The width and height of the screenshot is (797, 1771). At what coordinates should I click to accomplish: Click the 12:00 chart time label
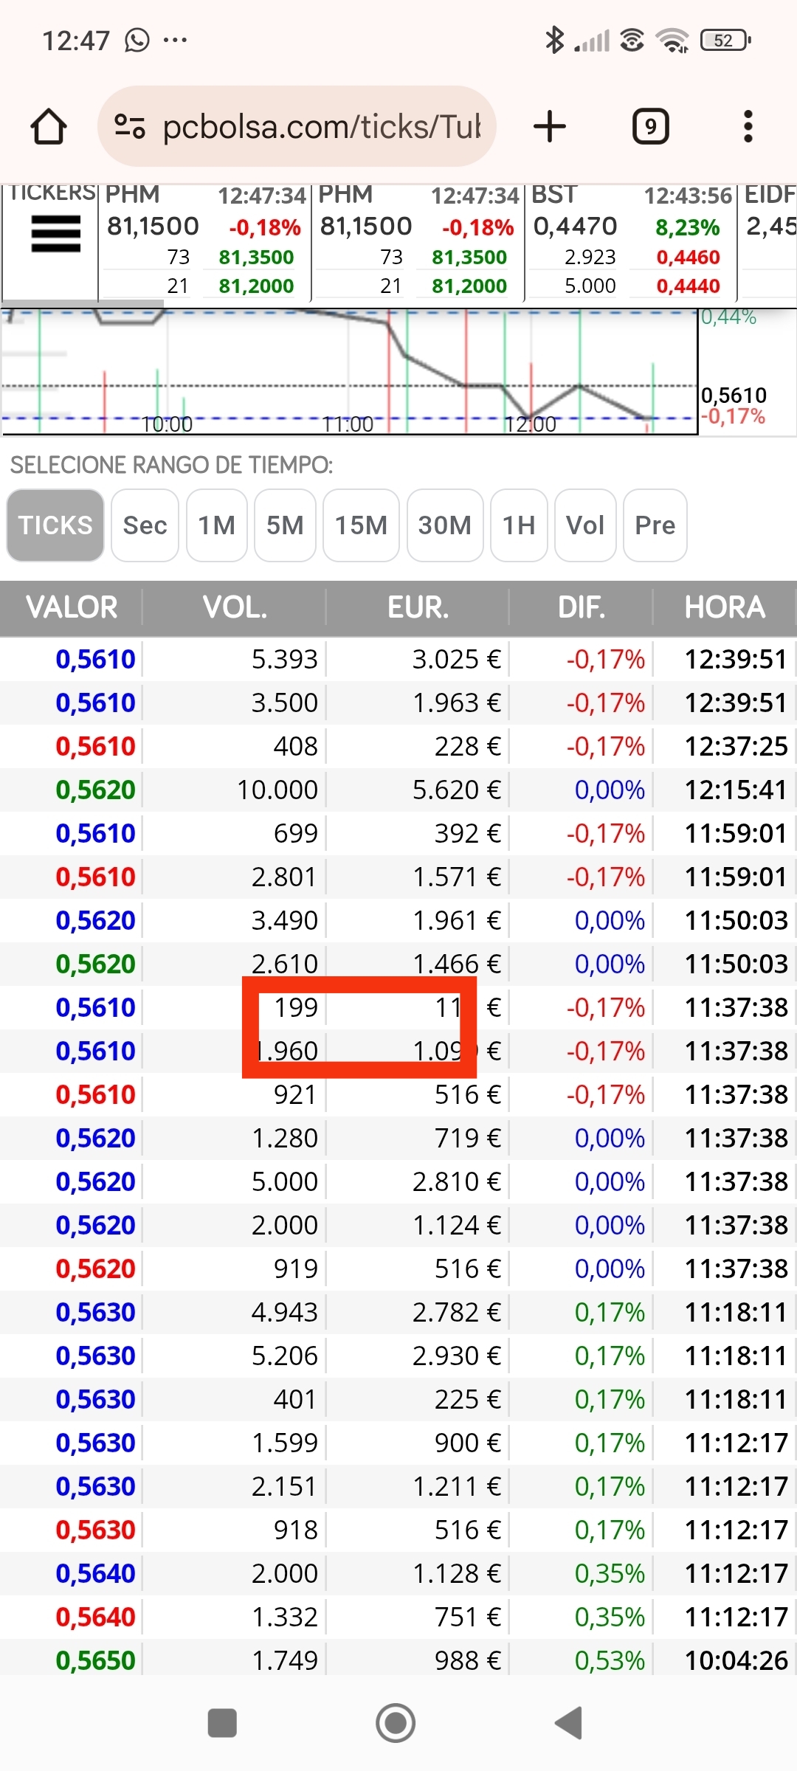pos(531,424)
